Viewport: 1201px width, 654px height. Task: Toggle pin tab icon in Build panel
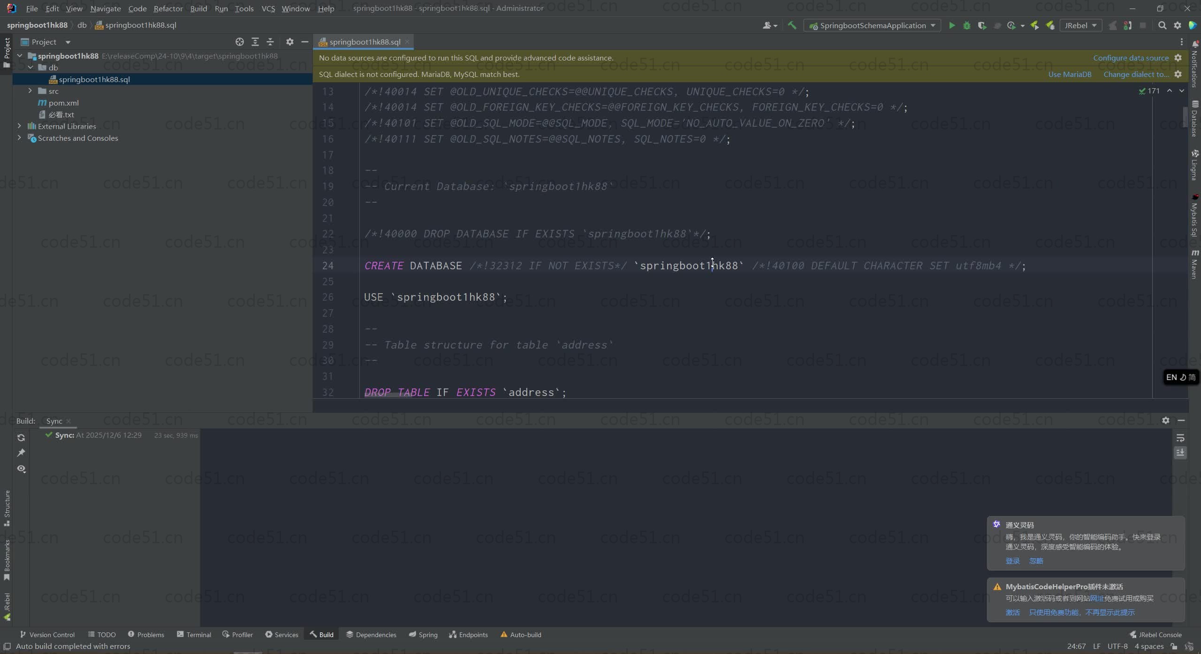pos(21,453)
